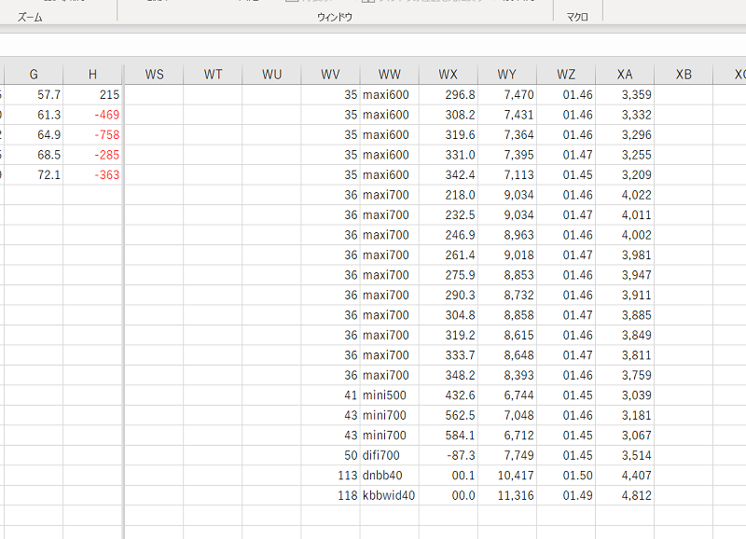Click the cell with value -87.3

tap(449, 455)
